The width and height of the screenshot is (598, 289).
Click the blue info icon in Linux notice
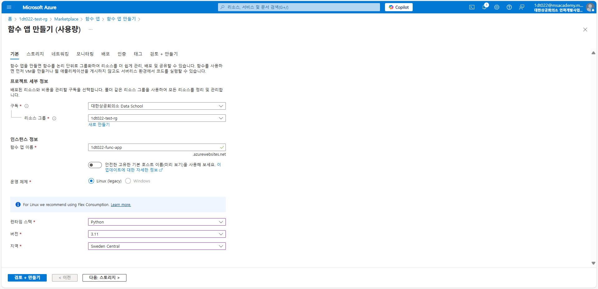click(18, 204)
